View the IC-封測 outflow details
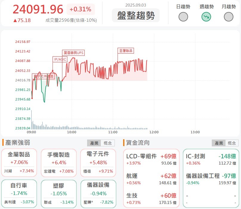Viewport: 241px width, 209px height. click(x=195, y=155)
